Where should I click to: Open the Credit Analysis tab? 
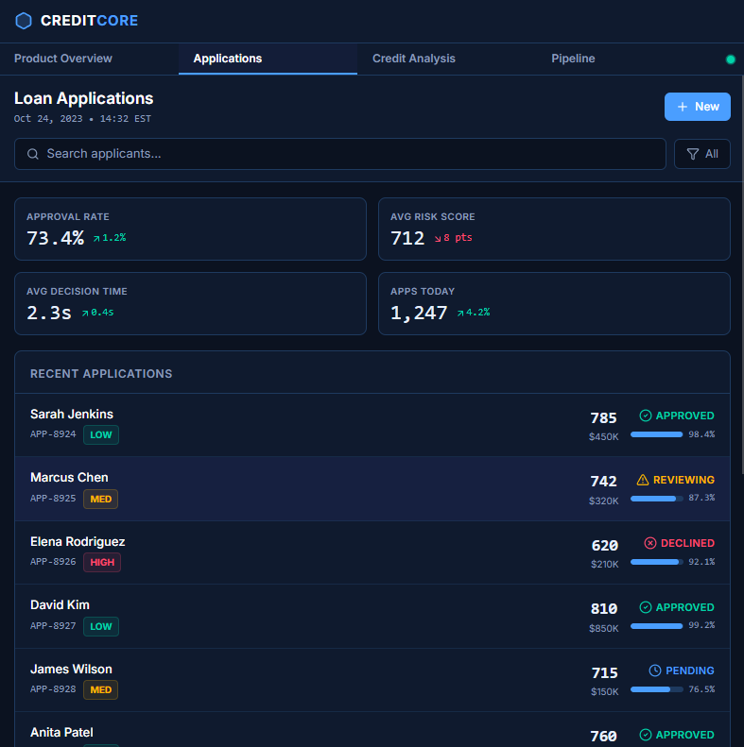pyautogui.click(x=413, y=59)
